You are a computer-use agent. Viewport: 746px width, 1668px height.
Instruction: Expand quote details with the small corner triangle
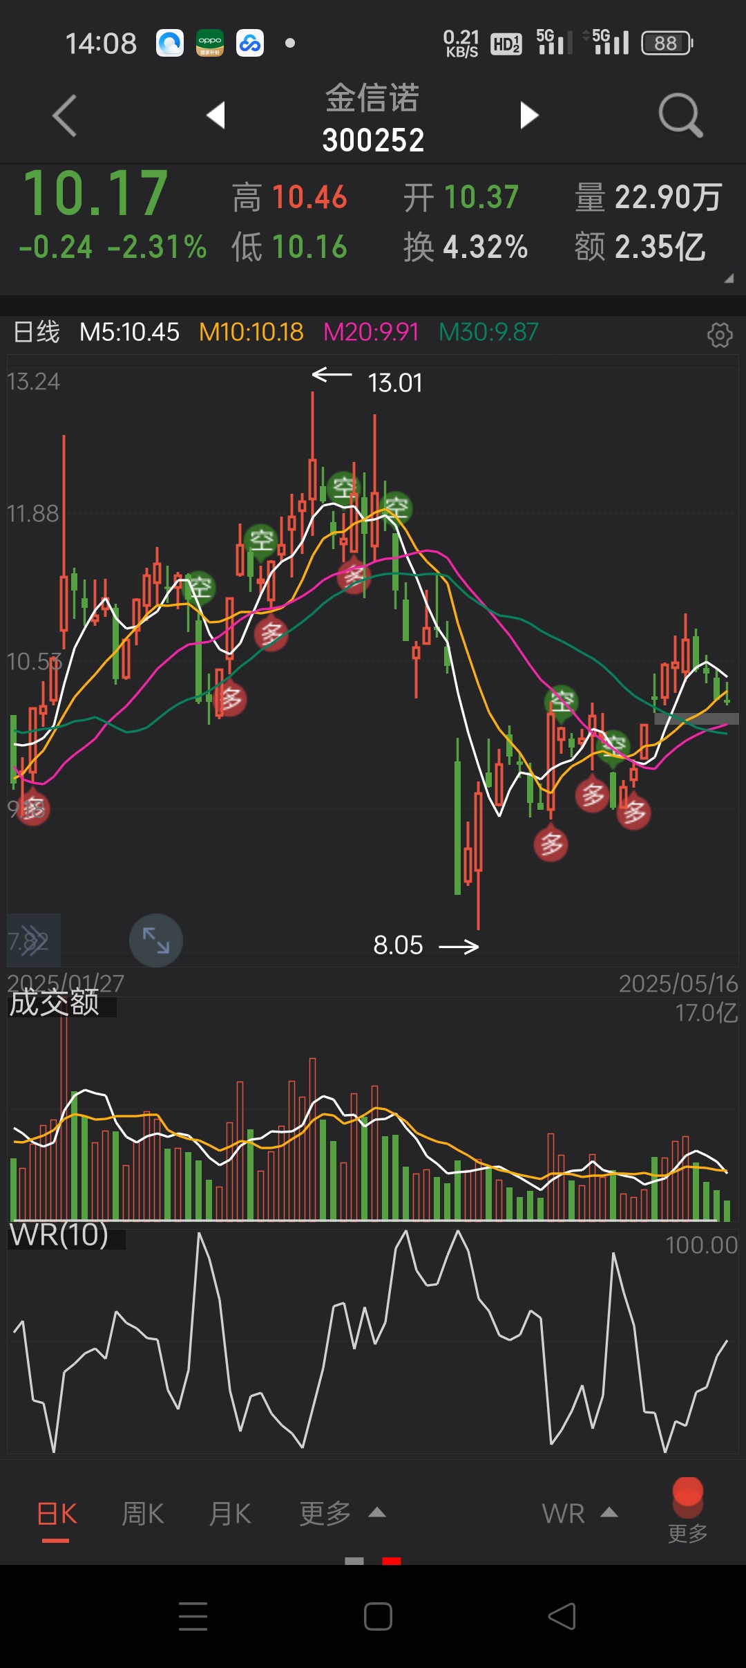729,279
